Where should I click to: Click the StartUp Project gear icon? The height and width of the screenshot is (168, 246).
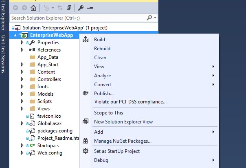click(x=86, y=151)
